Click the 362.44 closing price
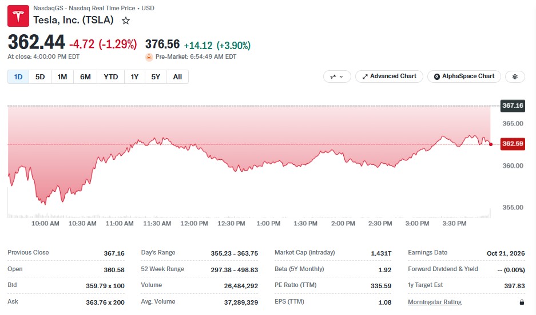 click(36, 42)
